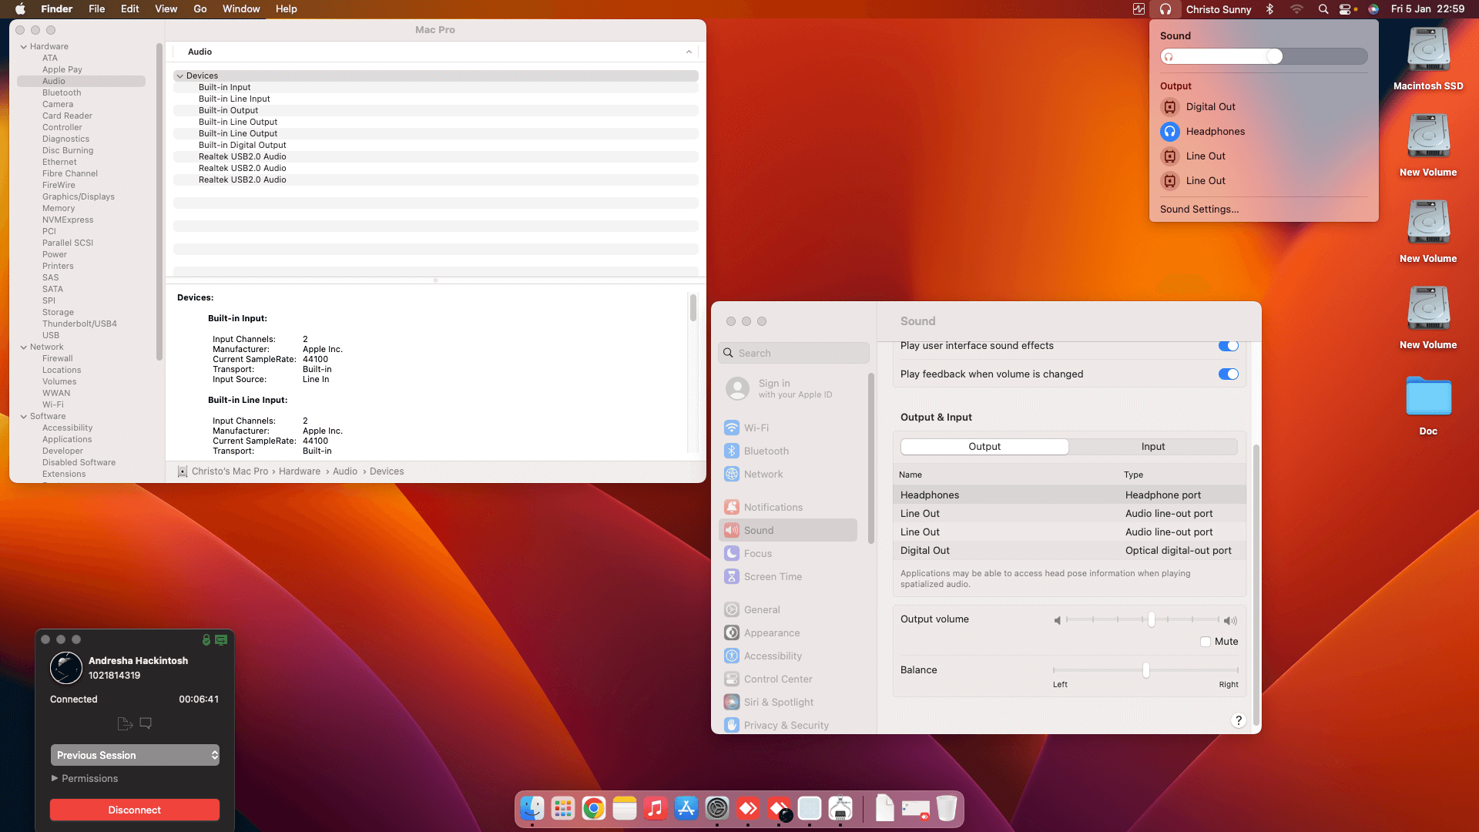Click headphones icon in menu bar
Image resolution: width=1479 pixels, height=832 pixels.
click(1165, 9)
